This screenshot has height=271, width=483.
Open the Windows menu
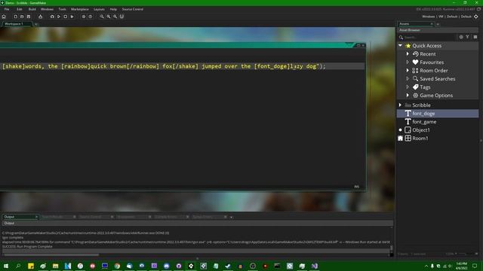(47, 9)
